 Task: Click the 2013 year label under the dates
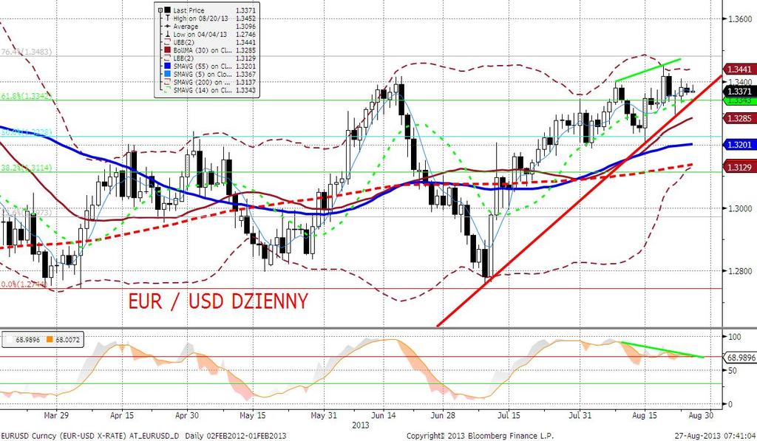360,425
